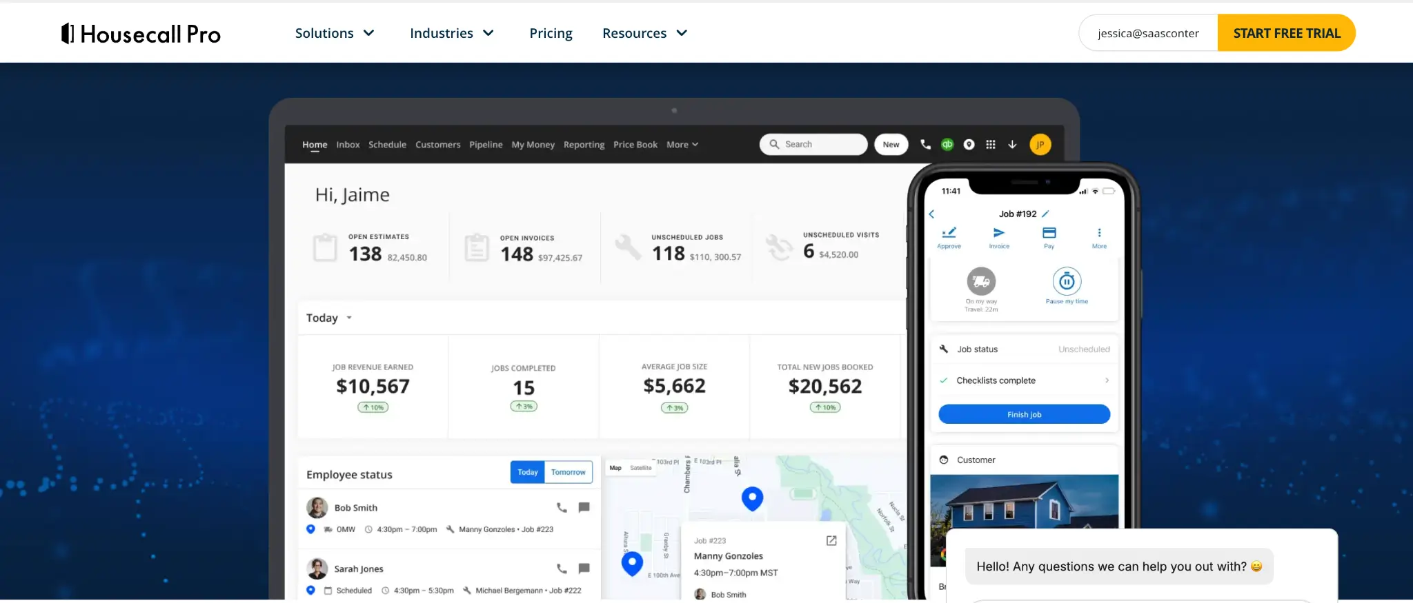Expand the Solutions menu

pos(335,33)
